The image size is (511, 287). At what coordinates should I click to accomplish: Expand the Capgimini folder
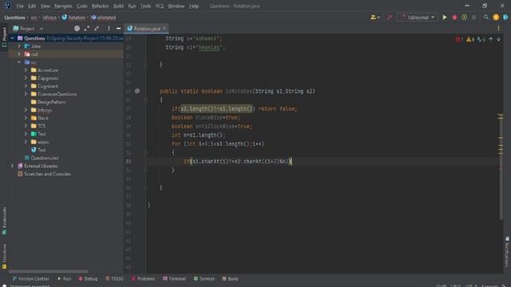(26, 78)
